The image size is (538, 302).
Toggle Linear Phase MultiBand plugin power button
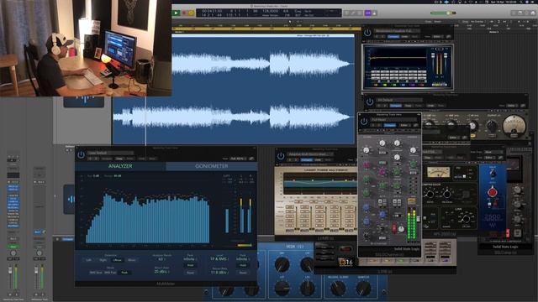click(x=281, y=156)
